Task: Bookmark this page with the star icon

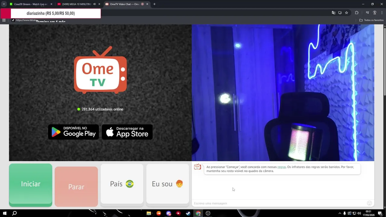Action: point(346,13)
